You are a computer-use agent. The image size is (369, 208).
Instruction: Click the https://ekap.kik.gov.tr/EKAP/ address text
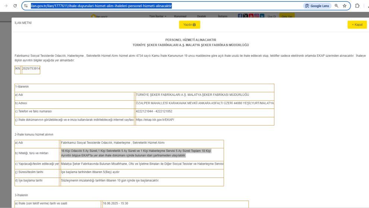click(x=155, y=120)
